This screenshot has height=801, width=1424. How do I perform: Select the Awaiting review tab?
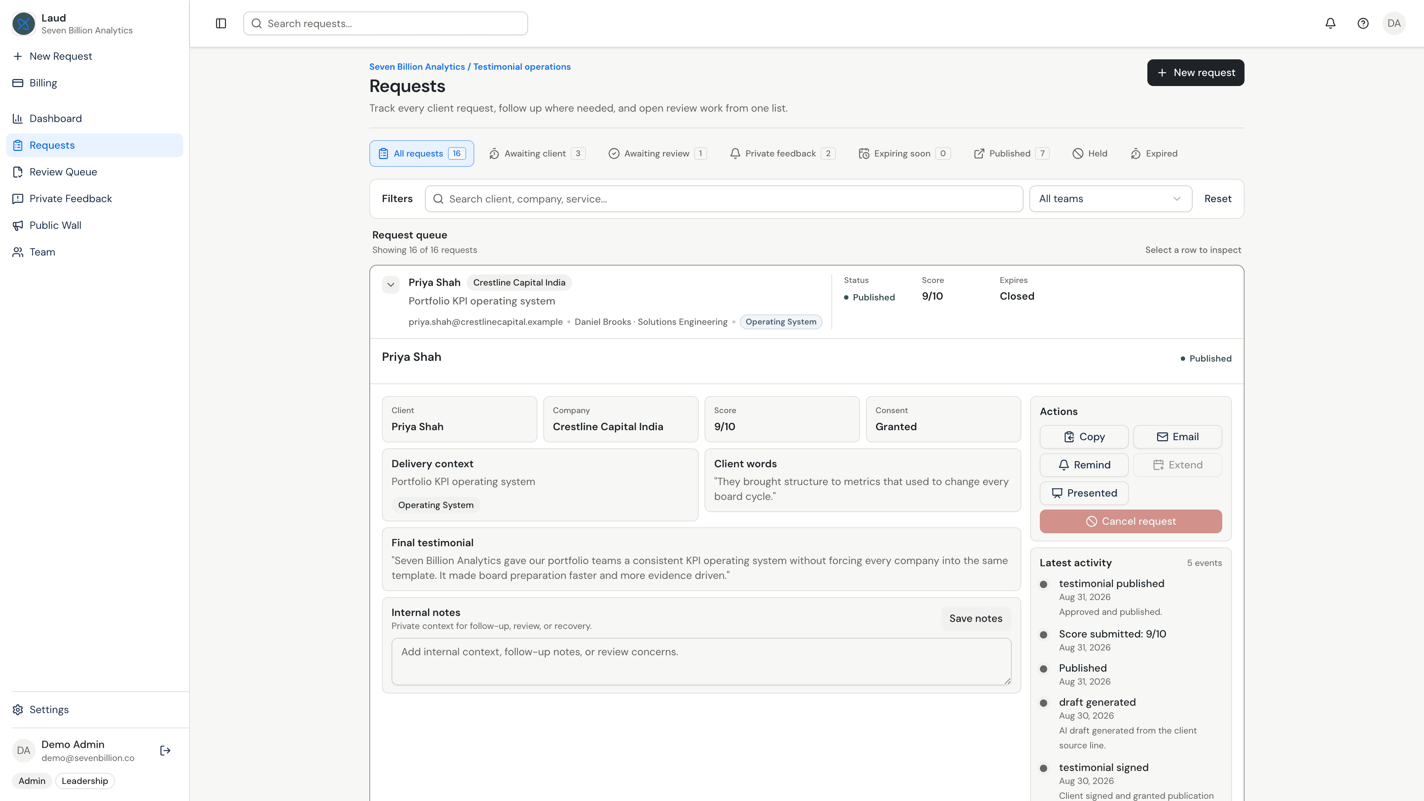coord(657,154)
